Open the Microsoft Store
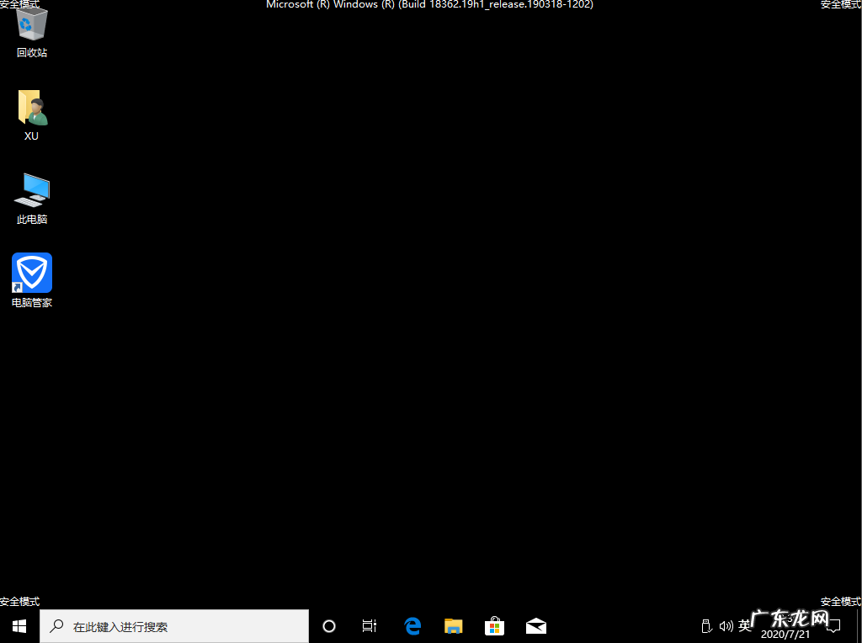Image resolution: width=862 pixels, height=643 pixels. tap(494, 626)
